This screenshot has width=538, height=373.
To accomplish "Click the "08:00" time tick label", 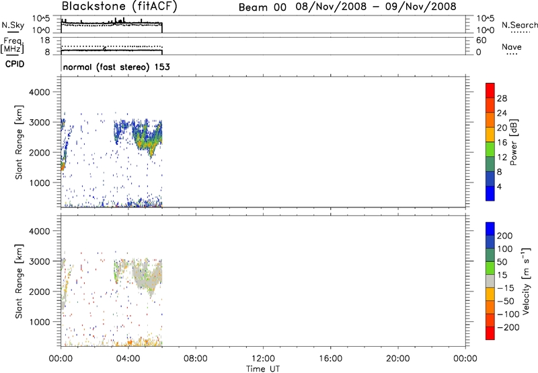I will click(196, 359).
